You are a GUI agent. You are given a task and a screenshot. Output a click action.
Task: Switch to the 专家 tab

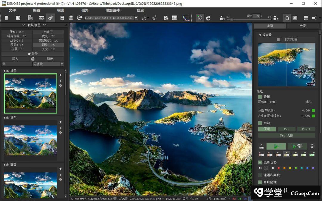click(x=303, y=26)
